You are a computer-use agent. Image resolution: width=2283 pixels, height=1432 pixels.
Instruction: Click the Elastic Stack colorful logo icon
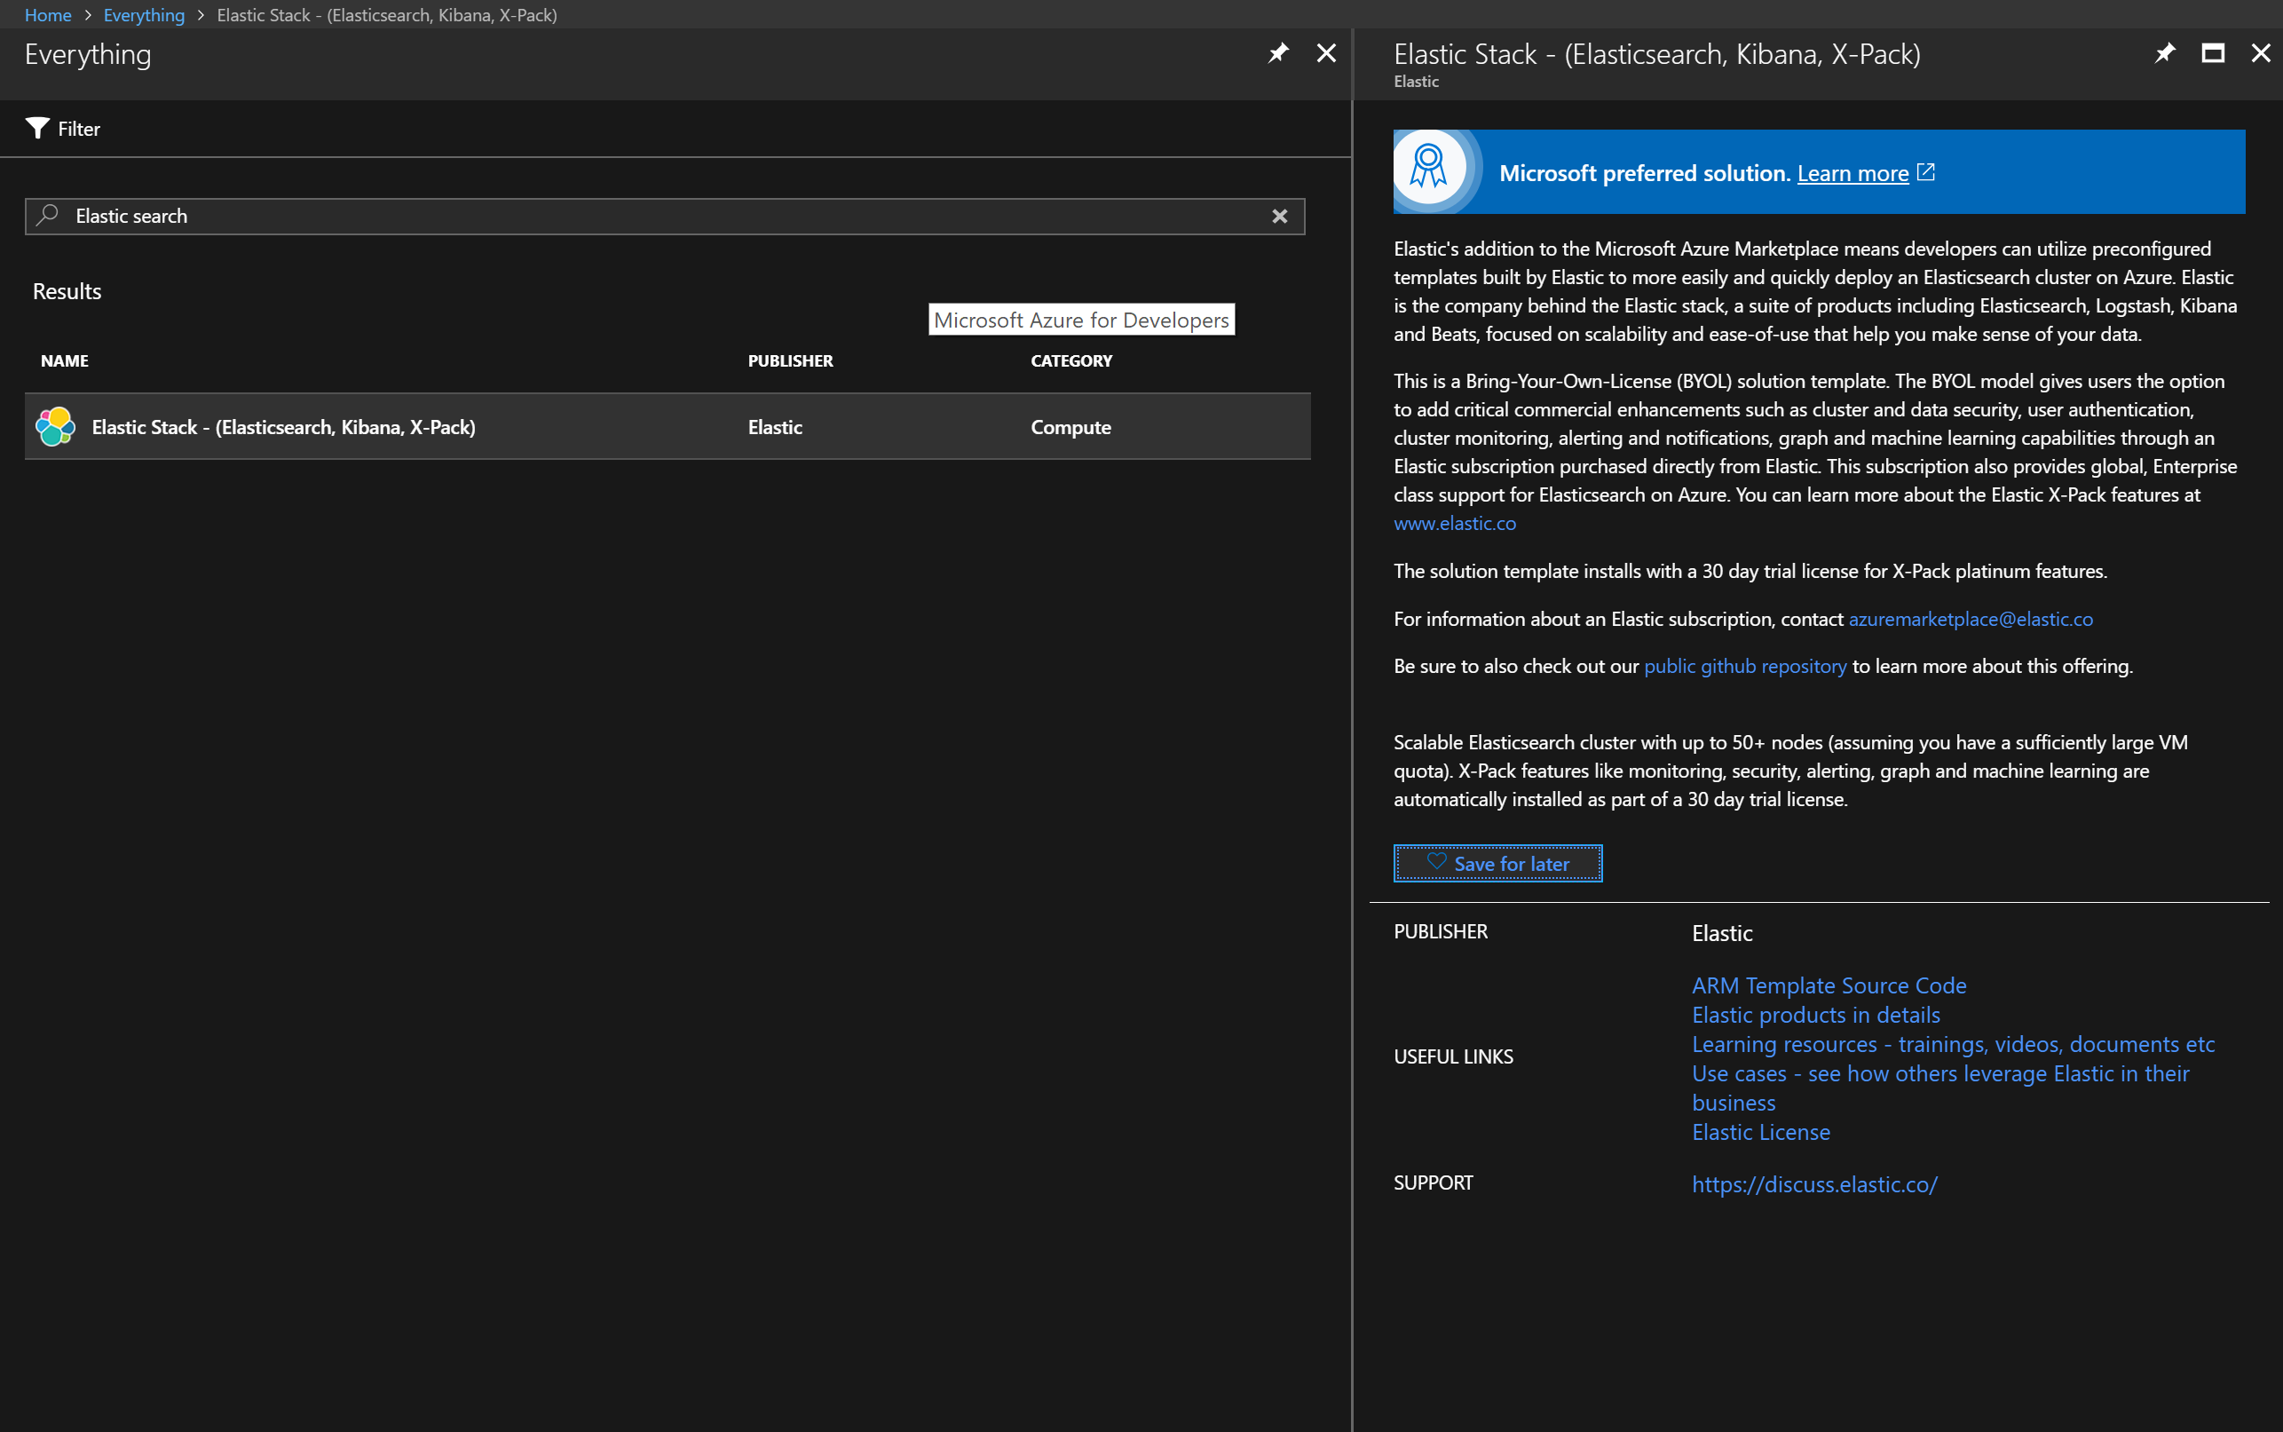tap(55, 426)
